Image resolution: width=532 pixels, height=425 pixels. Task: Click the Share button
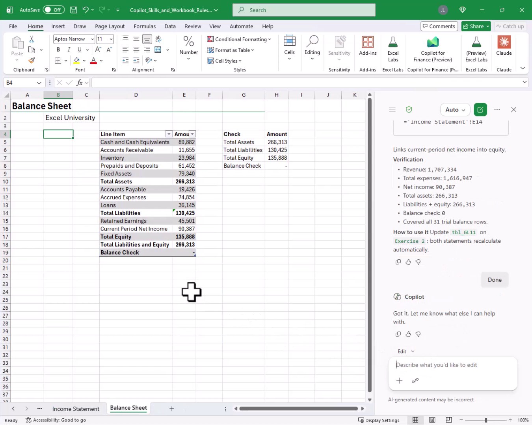[x=476, y=26]
